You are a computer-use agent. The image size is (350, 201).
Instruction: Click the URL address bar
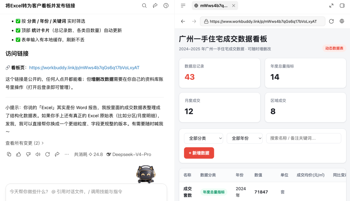click(x=262, y=21)
